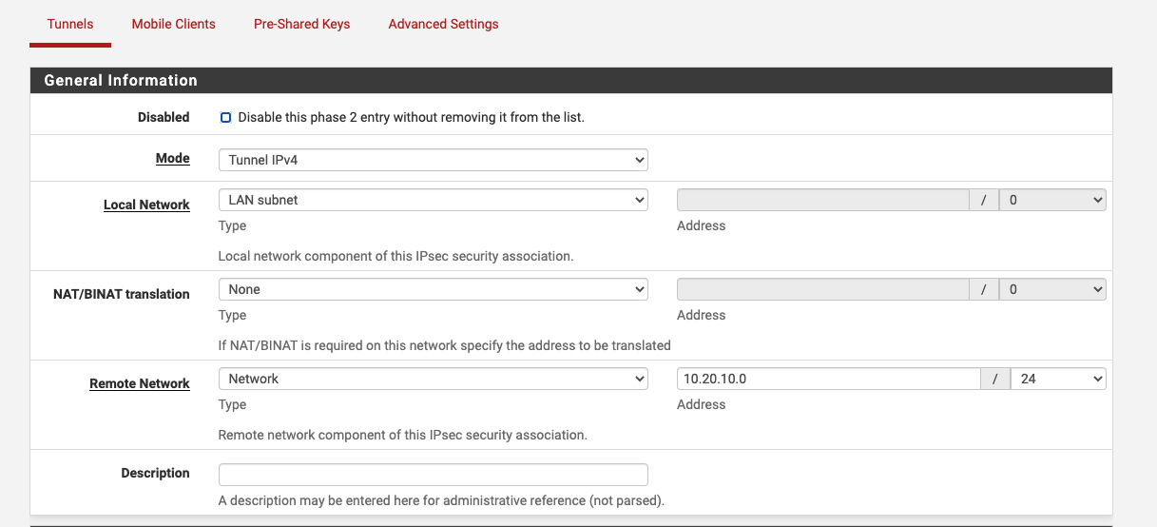Open the NAT/BINAT subnet mask dropdown
The image size is (1157, 527).
point(1052,289)
